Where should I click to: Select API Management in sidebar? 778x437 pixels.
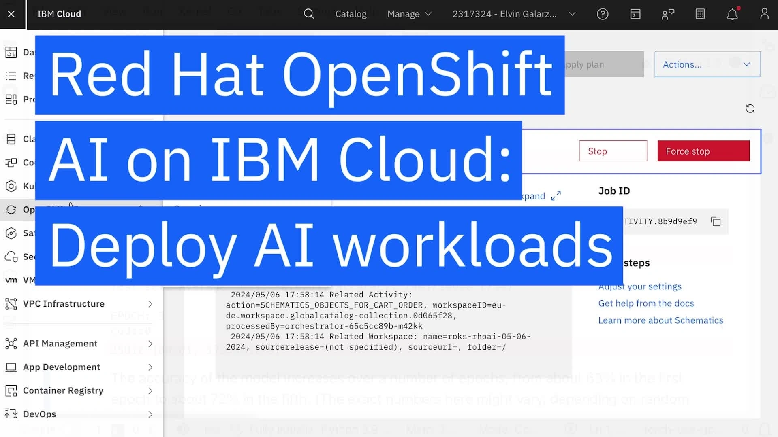tap(60, 344)
